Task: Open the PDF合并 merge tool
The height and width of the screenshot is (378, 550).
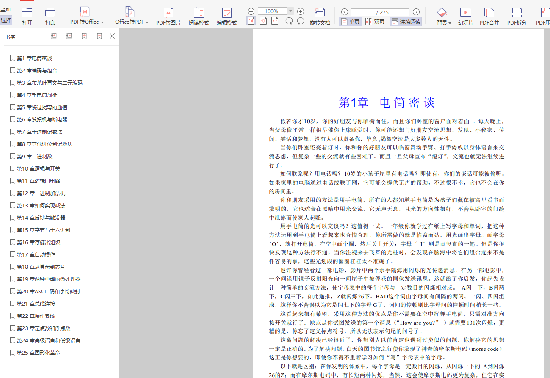Action: pos(489,17)
